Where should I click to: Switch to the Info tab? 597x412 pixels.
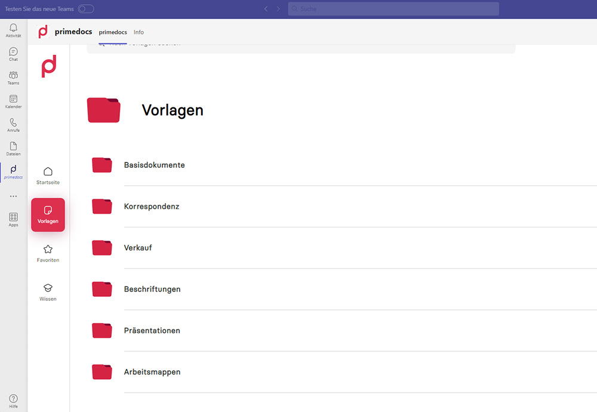click(139, 32)
